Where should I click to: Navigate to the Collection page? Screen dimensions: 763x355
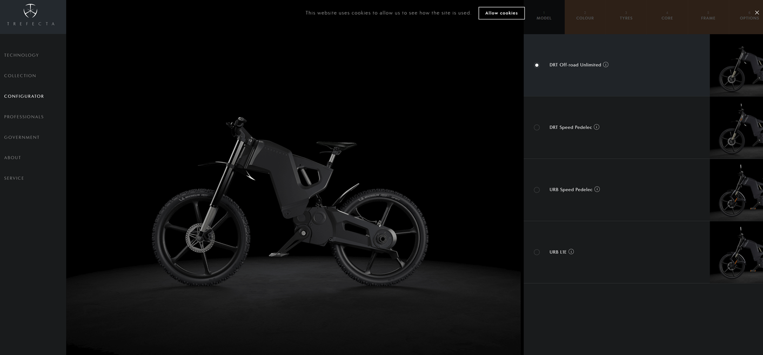(x=20, y=76)
